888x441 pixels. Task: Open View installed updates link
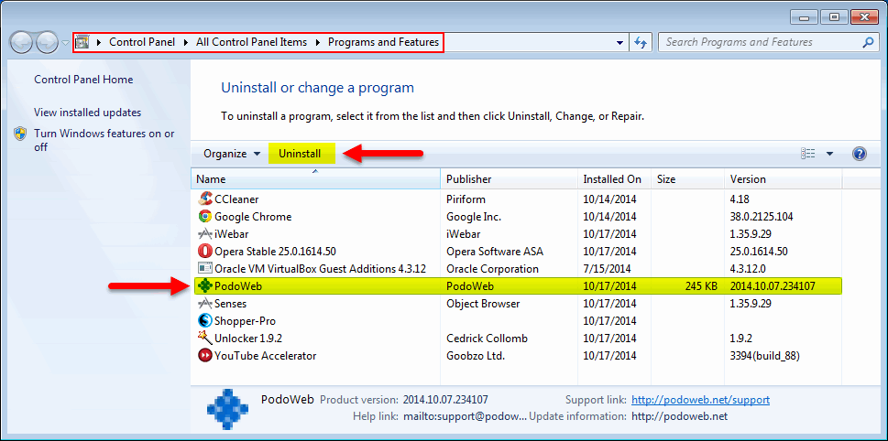pyautogui.click(x=88, y=113)
